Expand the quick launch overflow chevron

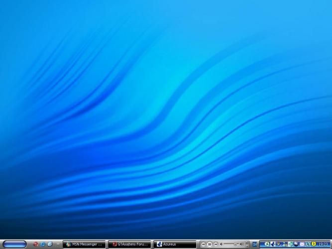(x=58, y=244)
